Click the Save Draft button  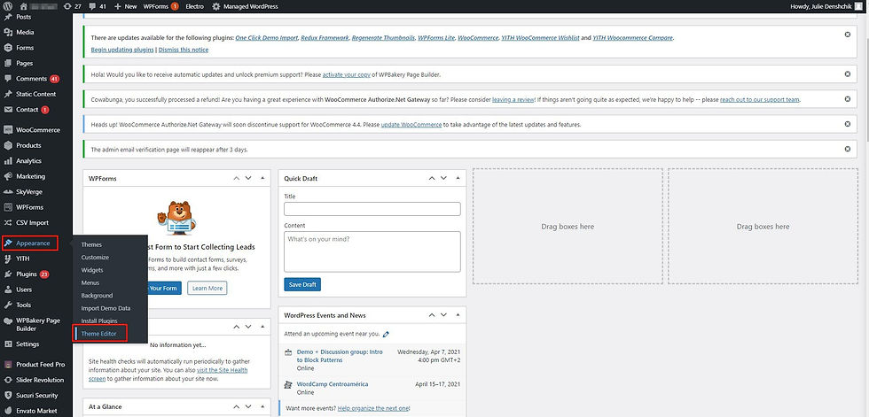click(x=302, y=284)
